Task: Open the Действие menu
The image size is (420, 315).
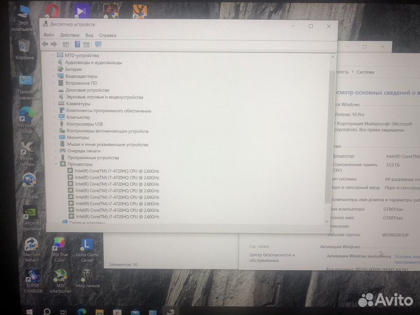Action: tap(69, 35)
